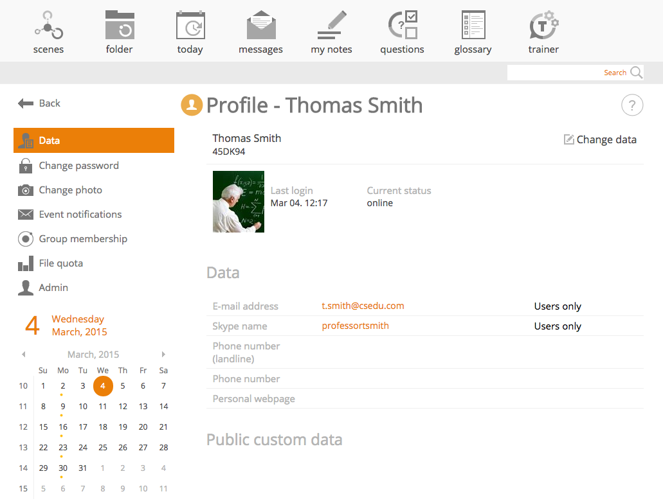Click inside the search input field
Image resolution: width=663 pixels, height=503 pixels.
(553, 73)
